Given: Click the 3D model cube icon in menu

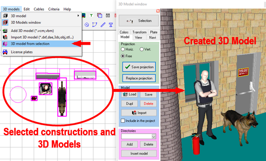Looking at the screenshot, I should (x=5, y=16).
